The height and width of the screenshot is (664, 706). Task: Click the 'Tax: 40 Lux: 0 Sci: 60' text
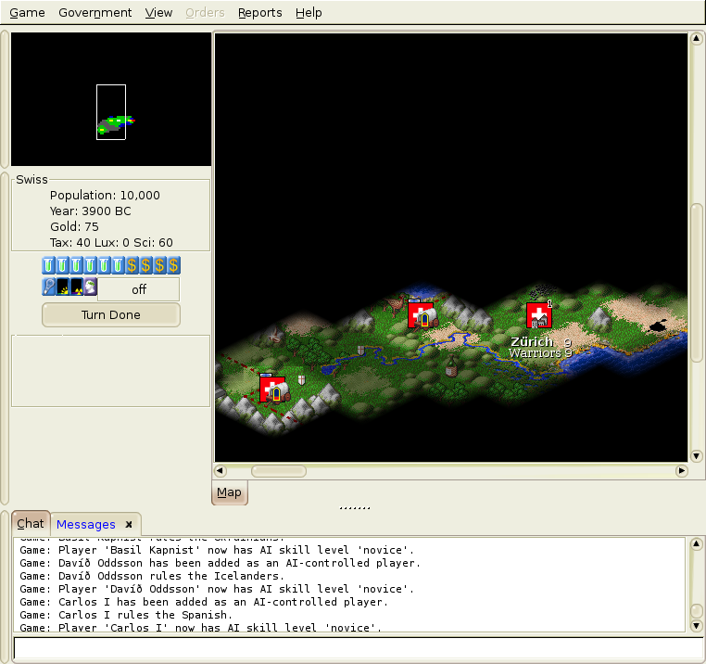pyautogui.click(x=111, y=243)
